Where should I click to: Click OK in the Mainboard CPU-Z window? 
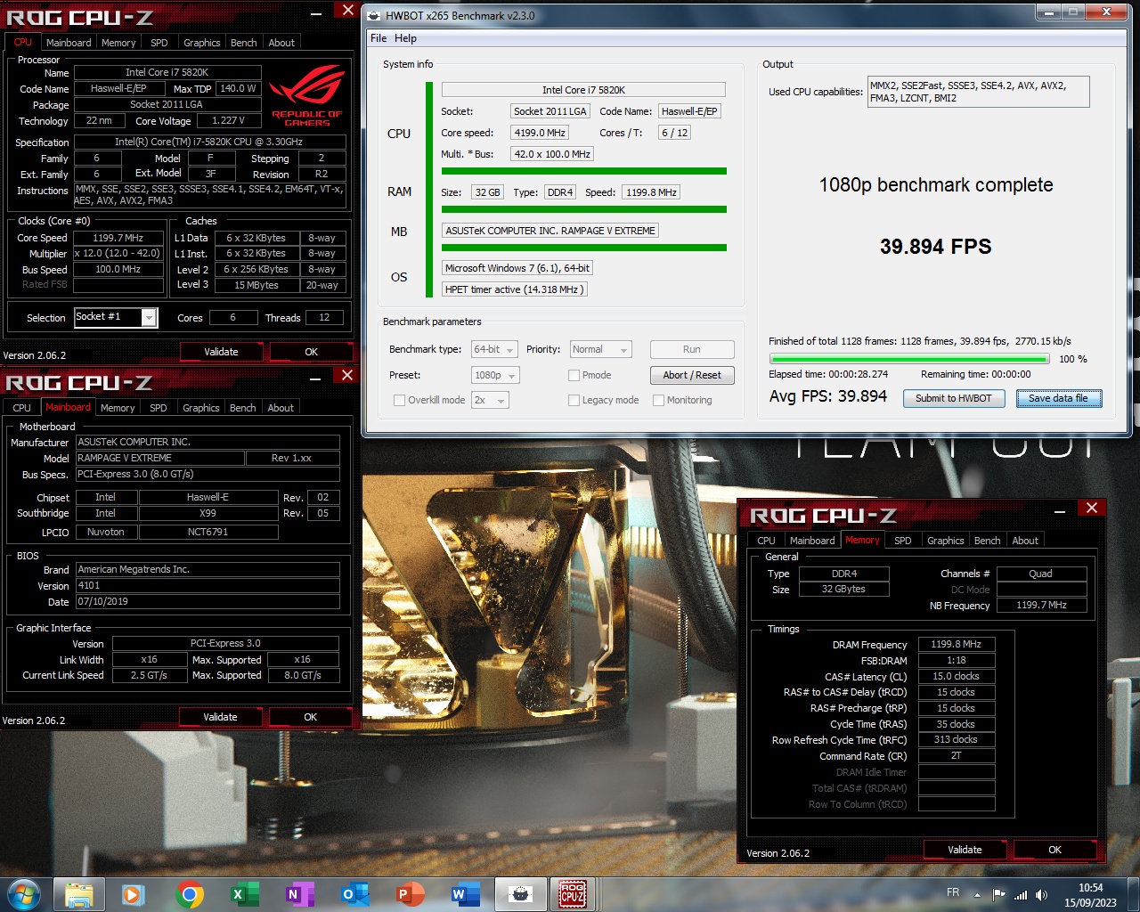tap(310, 717)
